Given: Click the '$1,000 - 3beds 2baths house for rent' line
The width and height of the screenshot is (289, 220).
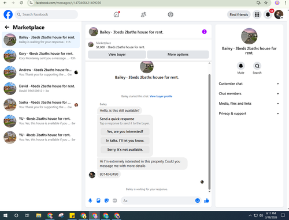Looking at the screenshot, I should [120, 47].
